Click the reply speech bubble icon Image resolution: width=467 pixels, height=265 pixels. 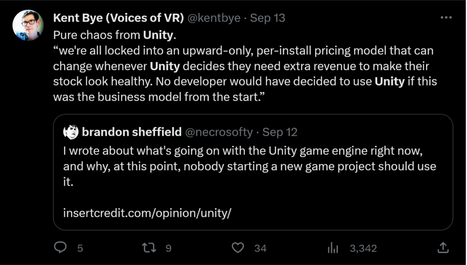point(61,248)
